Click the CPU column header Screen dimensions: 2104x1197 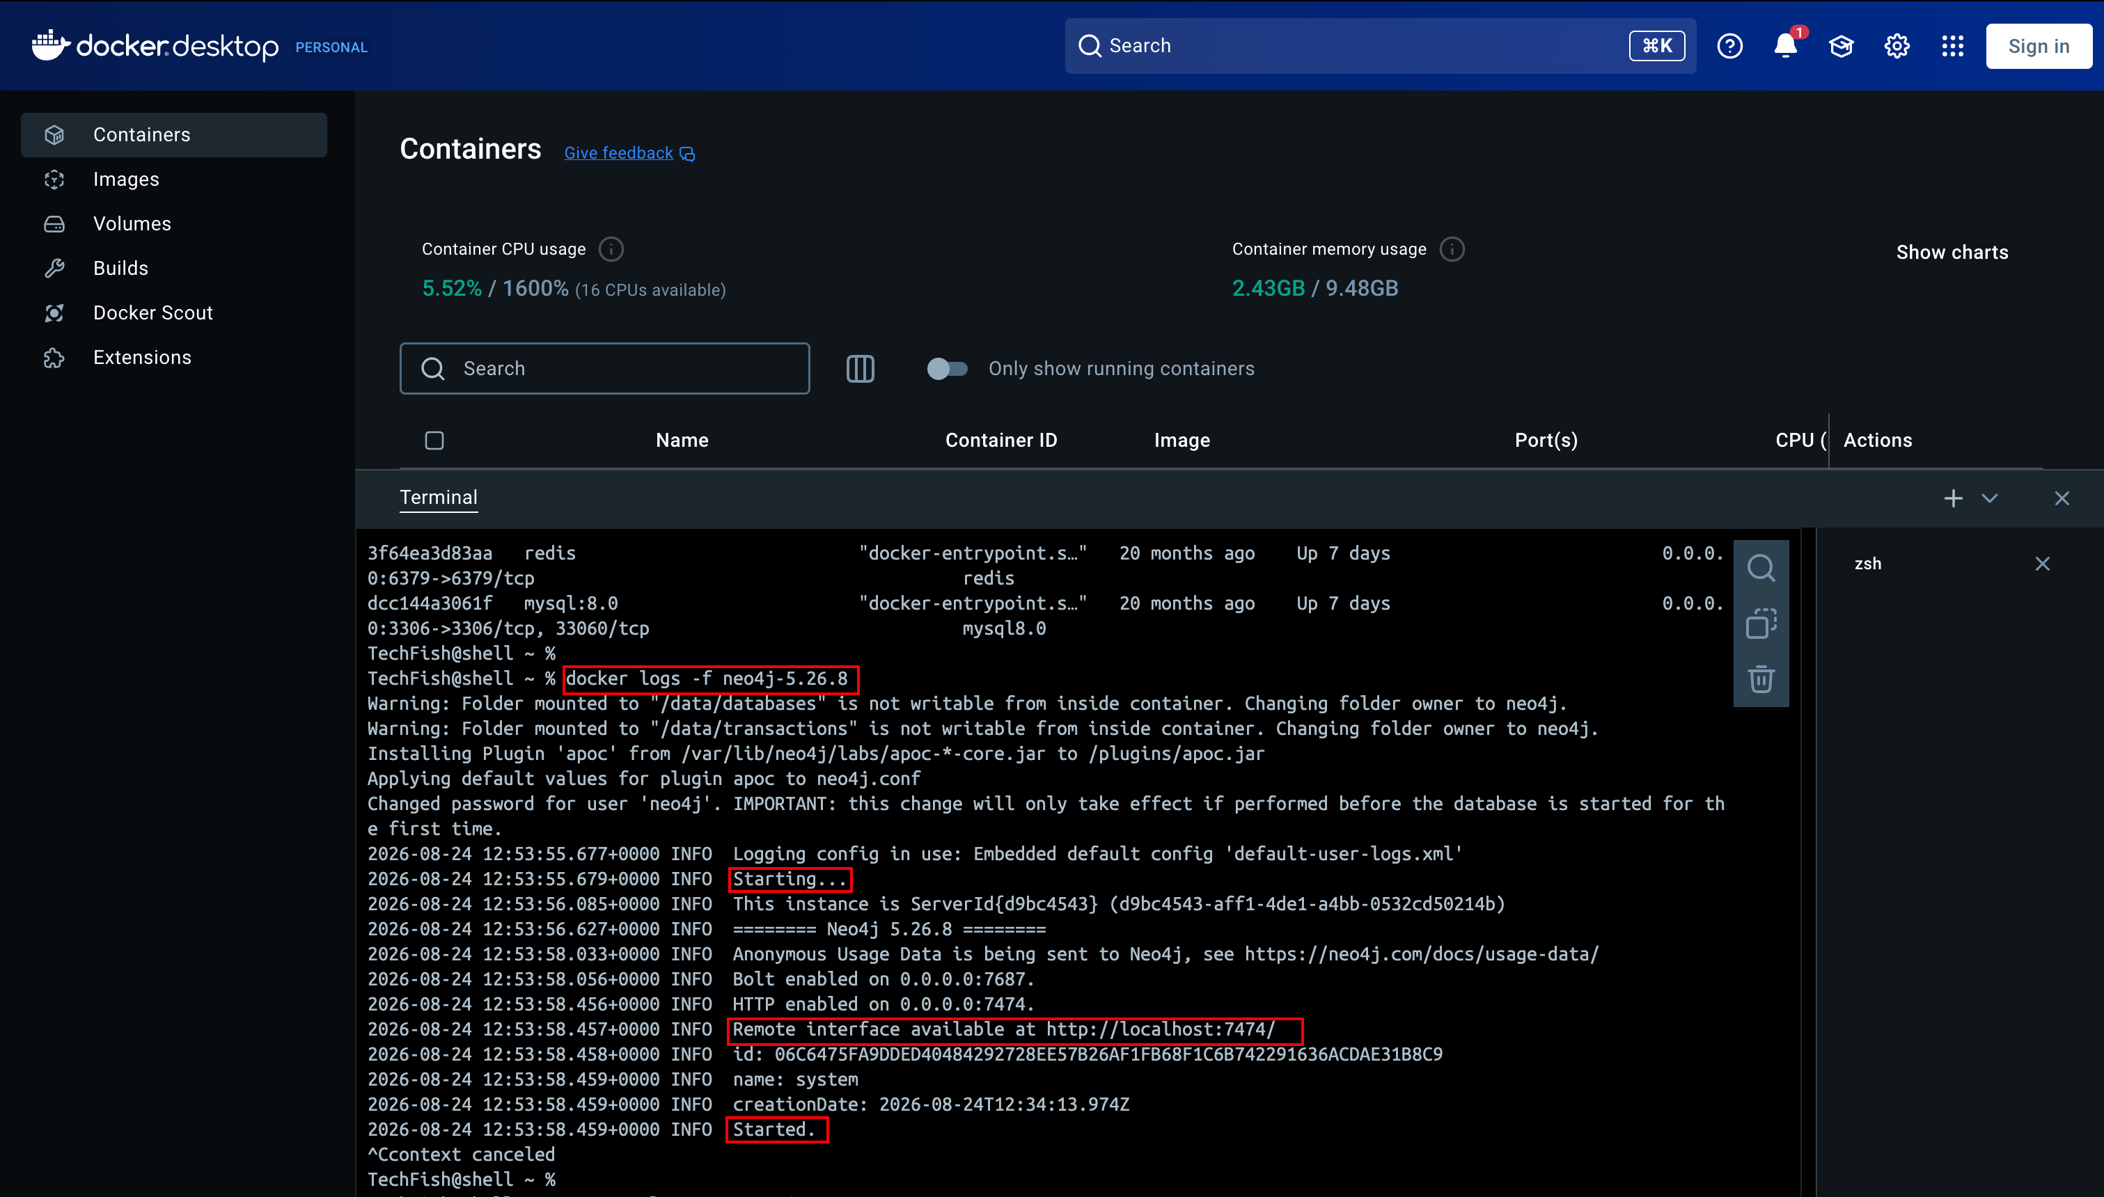(x=1800, y=441)
